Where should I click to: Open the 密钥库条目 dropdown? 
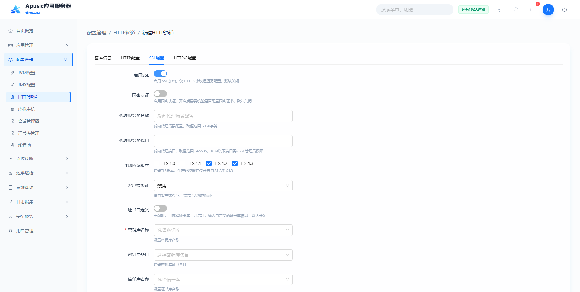(223, 255)
